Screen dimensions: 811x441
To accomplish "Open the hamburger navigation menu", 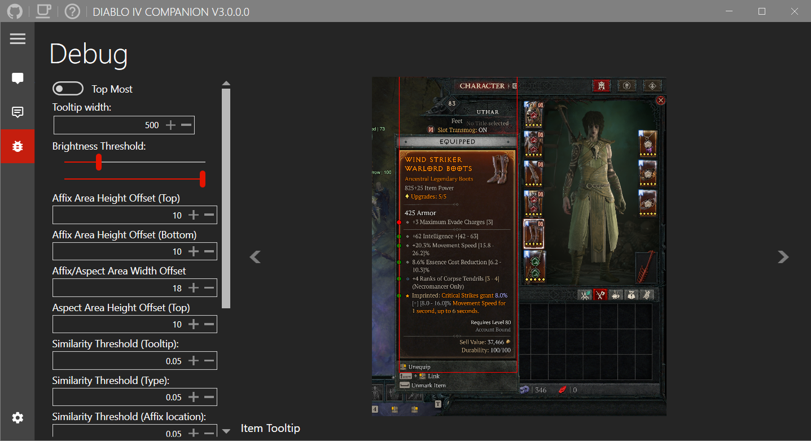I will (x=17, y=38).
